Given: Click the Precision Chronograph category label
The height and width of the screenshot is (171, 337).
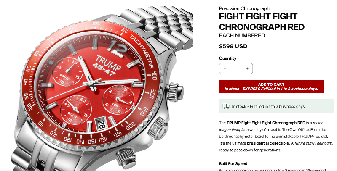Looking at the screenshot, I should pyautogui.click(x=244, y=8).
